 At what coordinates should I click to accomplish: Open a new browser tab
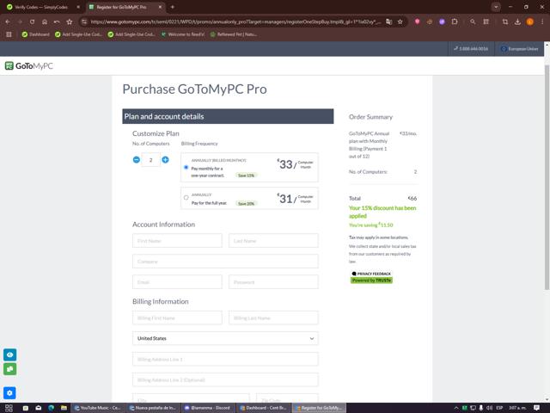173,7
